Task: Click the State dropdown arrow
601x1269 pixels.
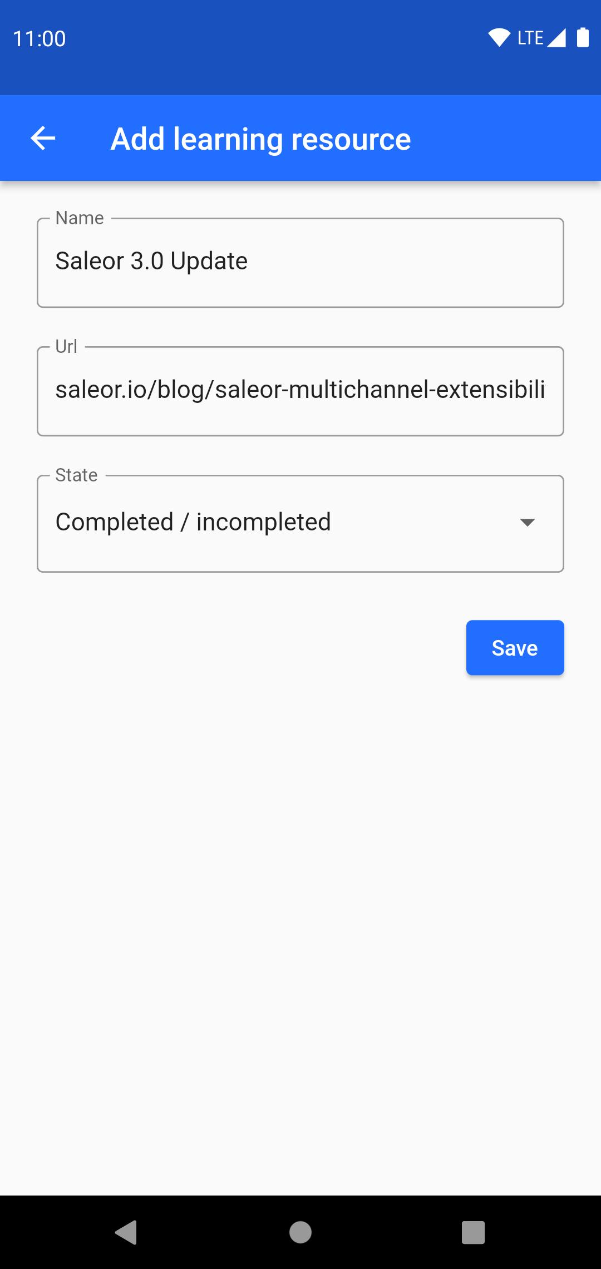Action: [526, 522]
